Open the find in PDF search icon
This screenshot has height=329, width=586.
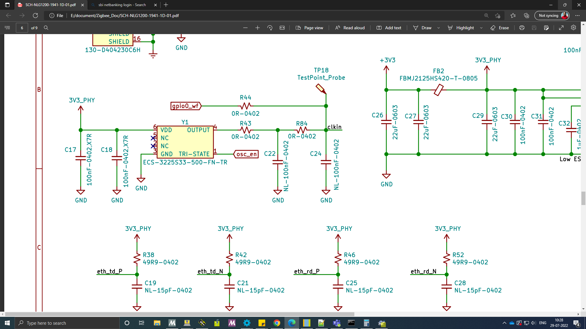(x=46, y=28)
